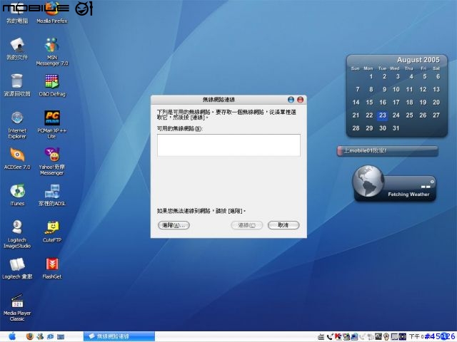Select date 1 in the calendar
The image size is (457, 342).
pyautogui.click(x=371, y=77)
